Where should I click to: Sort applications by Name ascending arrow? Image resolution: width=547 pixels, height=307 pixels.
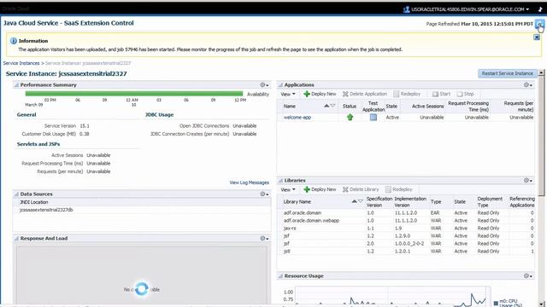(326, 106)
